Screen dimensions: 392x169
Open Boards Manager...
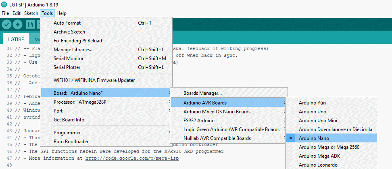pyautogui.click(x=229, y=93)
